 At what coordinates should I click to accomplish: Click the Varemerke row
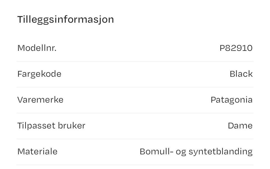pos(135,100)
